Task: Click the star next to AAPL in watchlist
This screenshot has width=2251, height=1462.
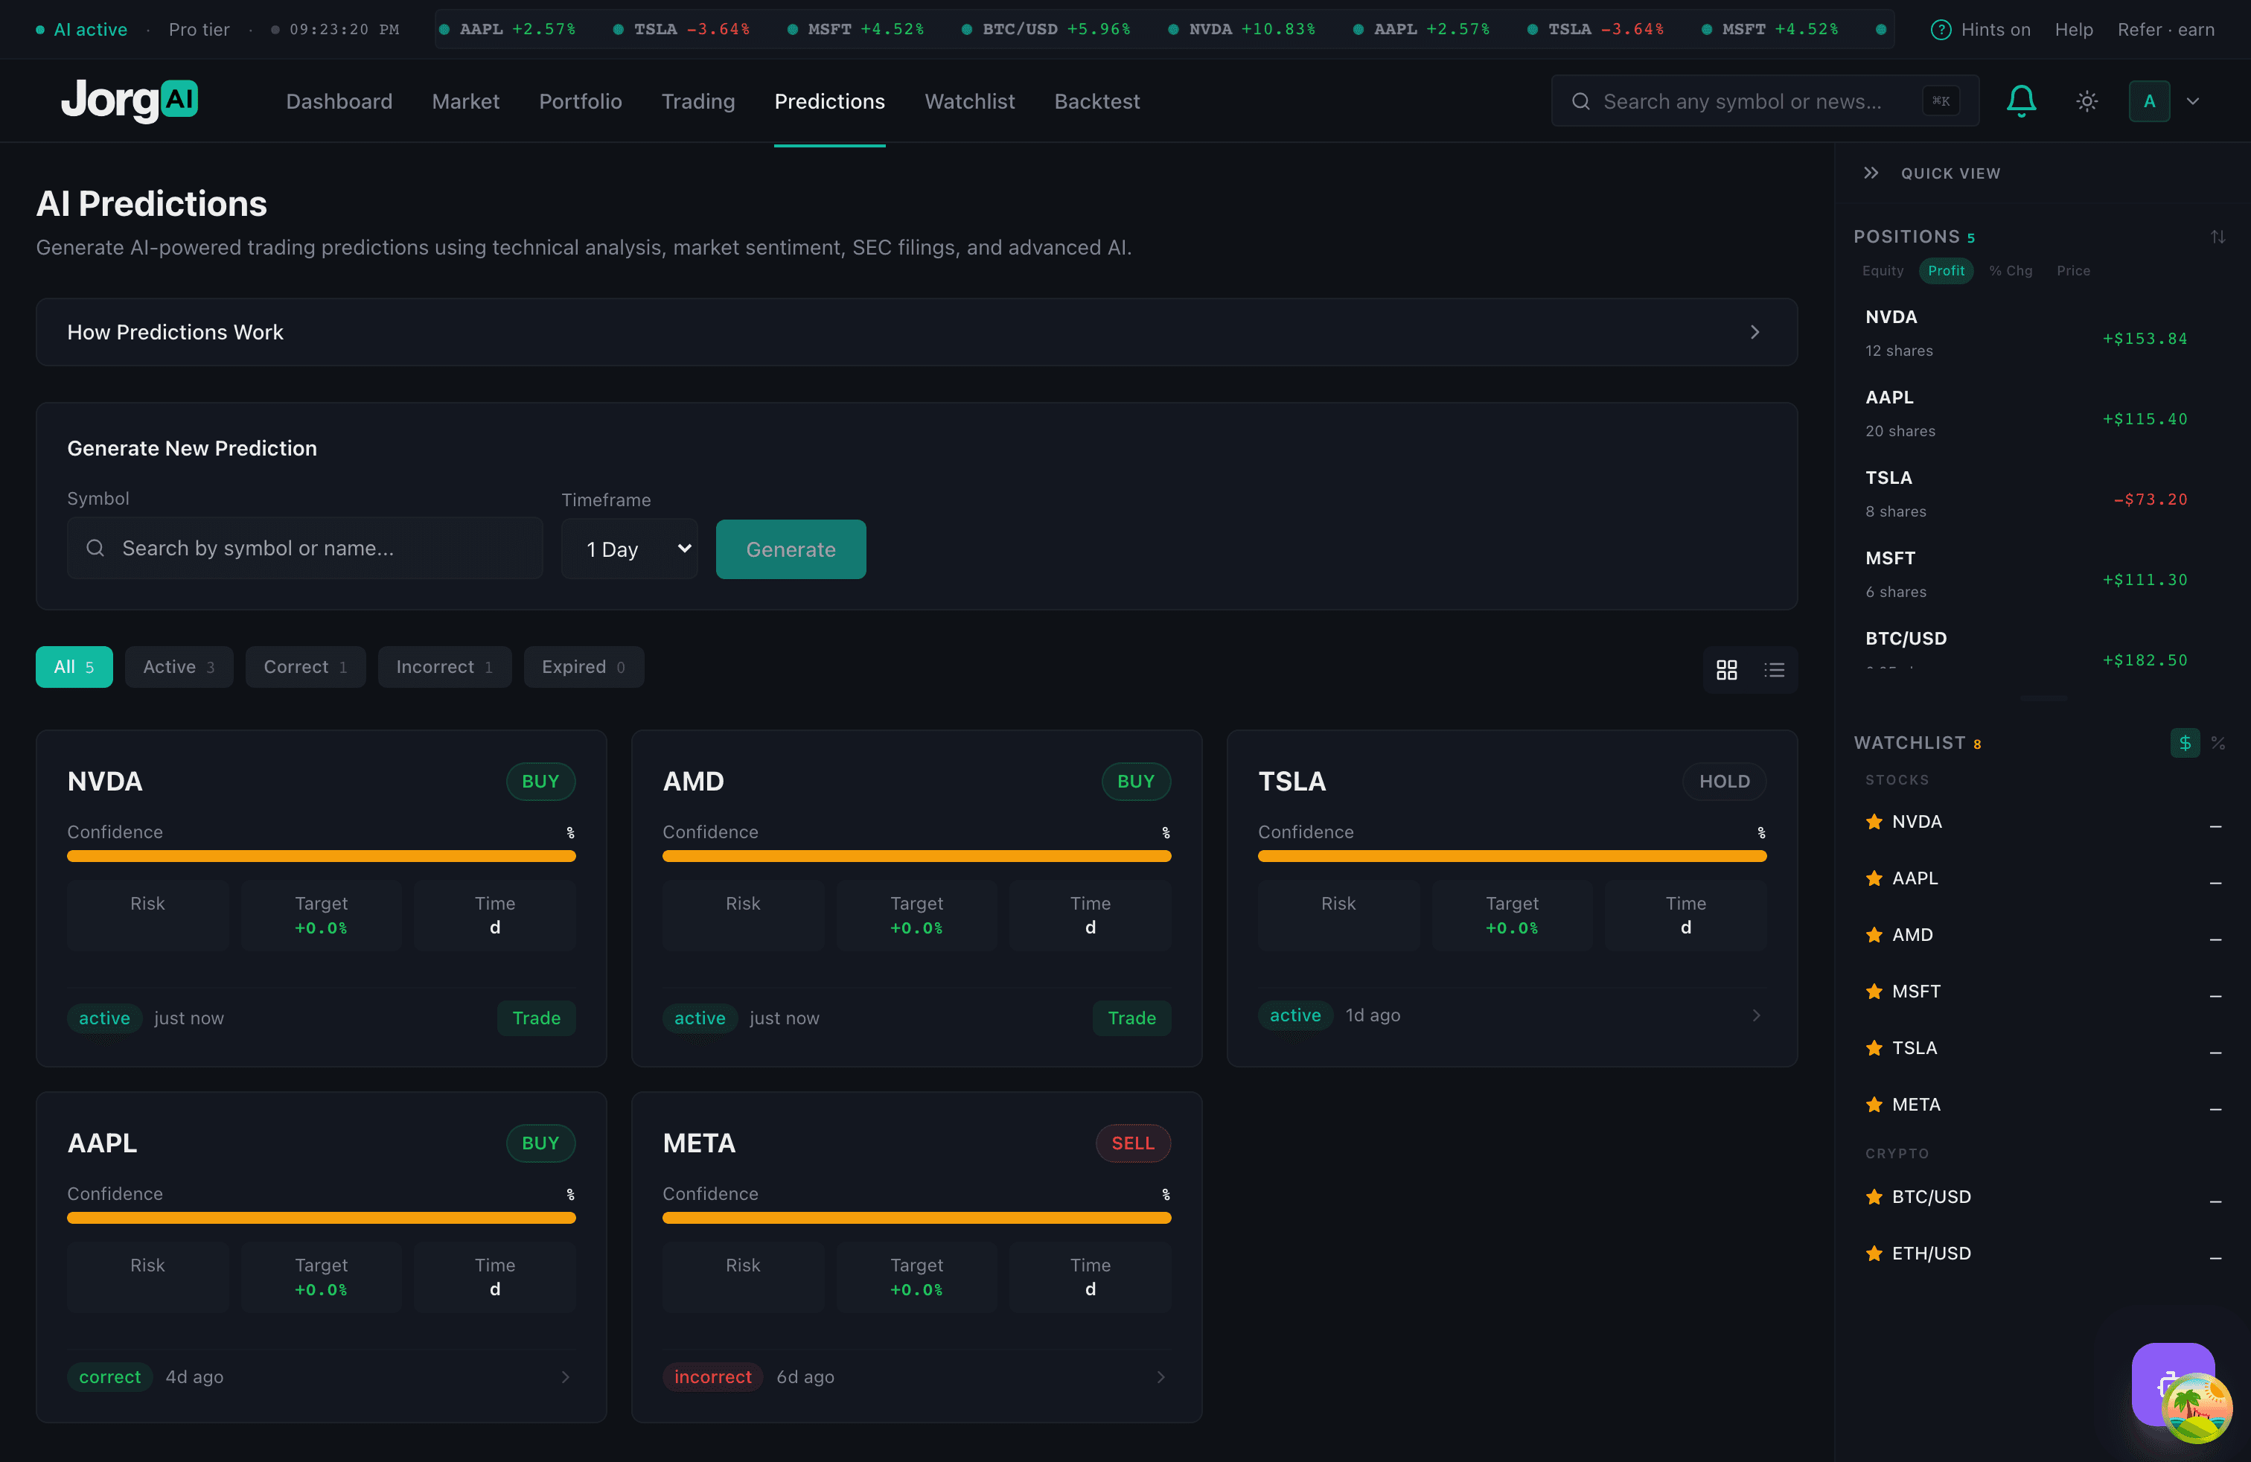Action: pyautogui.click(x=1874, y=878)
